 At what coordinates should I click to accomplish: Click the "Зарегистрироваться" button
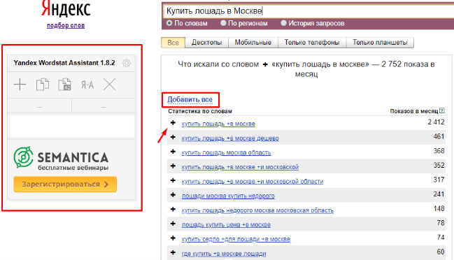[x=65, y=185]
